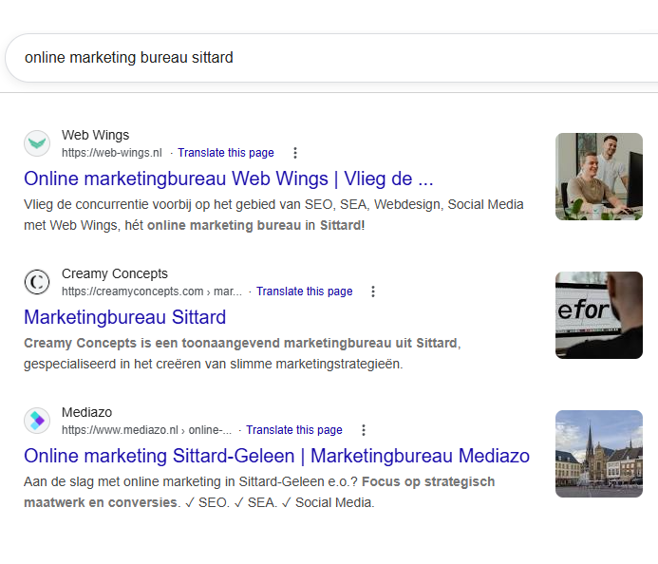Open 'Online marketing Sittard-Geleen' result title

[x=276, y=456]
